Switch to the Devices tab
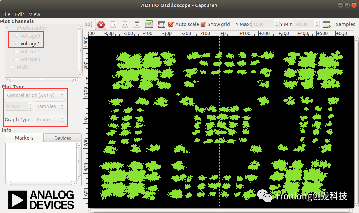Viewport: 359px width, 213px height. 63,138
